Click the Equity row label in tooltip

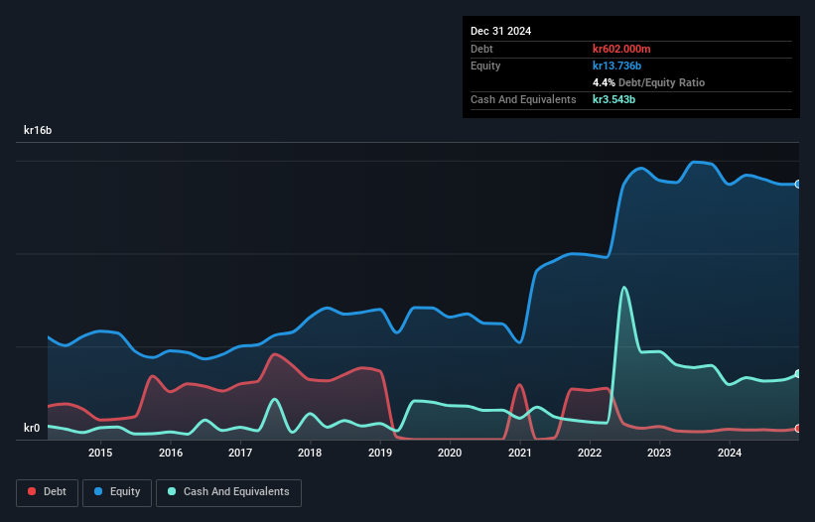click(x=485, y=65)
